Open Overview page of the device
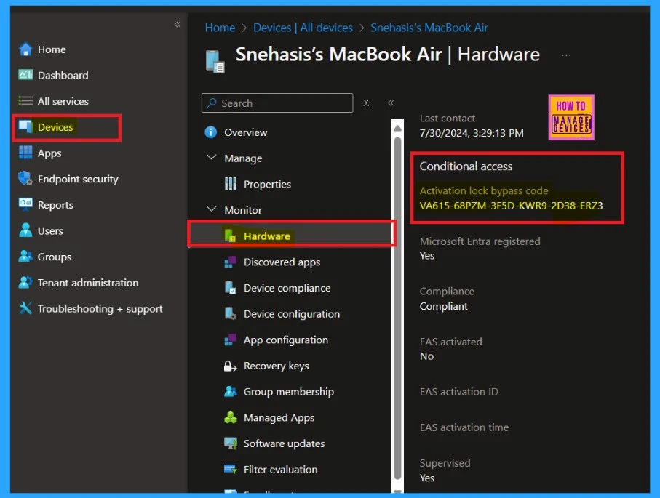The width and height of the screenshot is (660, 498). point(246,132)
